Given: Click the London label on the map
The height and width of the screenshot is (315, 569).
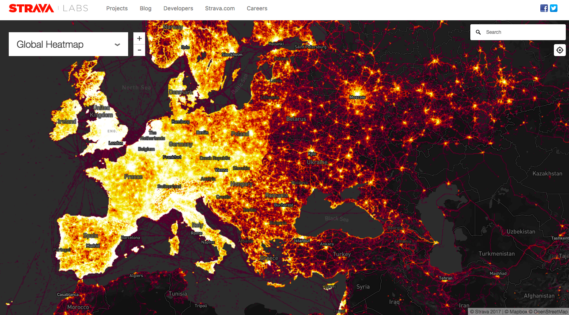Looking at the screenshot, I should click(x=116, y=143).
